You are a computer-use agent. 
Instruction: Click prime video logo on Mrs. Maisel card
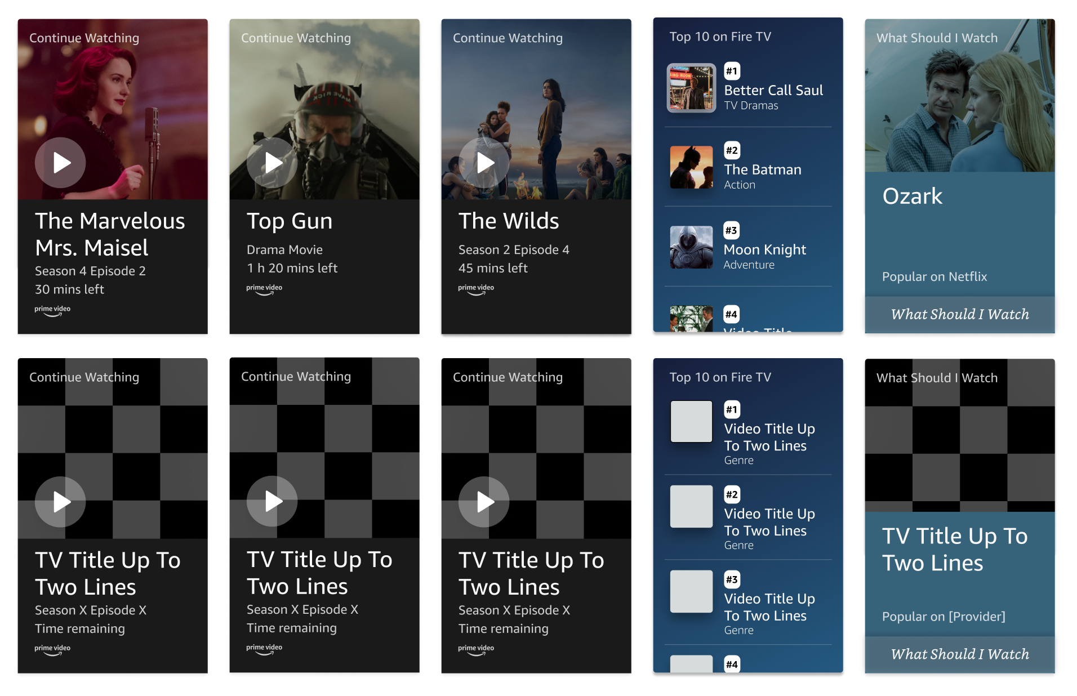pyautogui.click(x=52, y=311)
